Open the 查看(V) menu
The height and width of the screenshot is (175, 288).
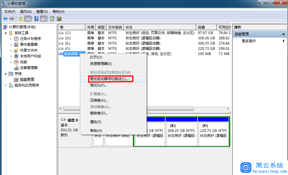coord(42,12)
